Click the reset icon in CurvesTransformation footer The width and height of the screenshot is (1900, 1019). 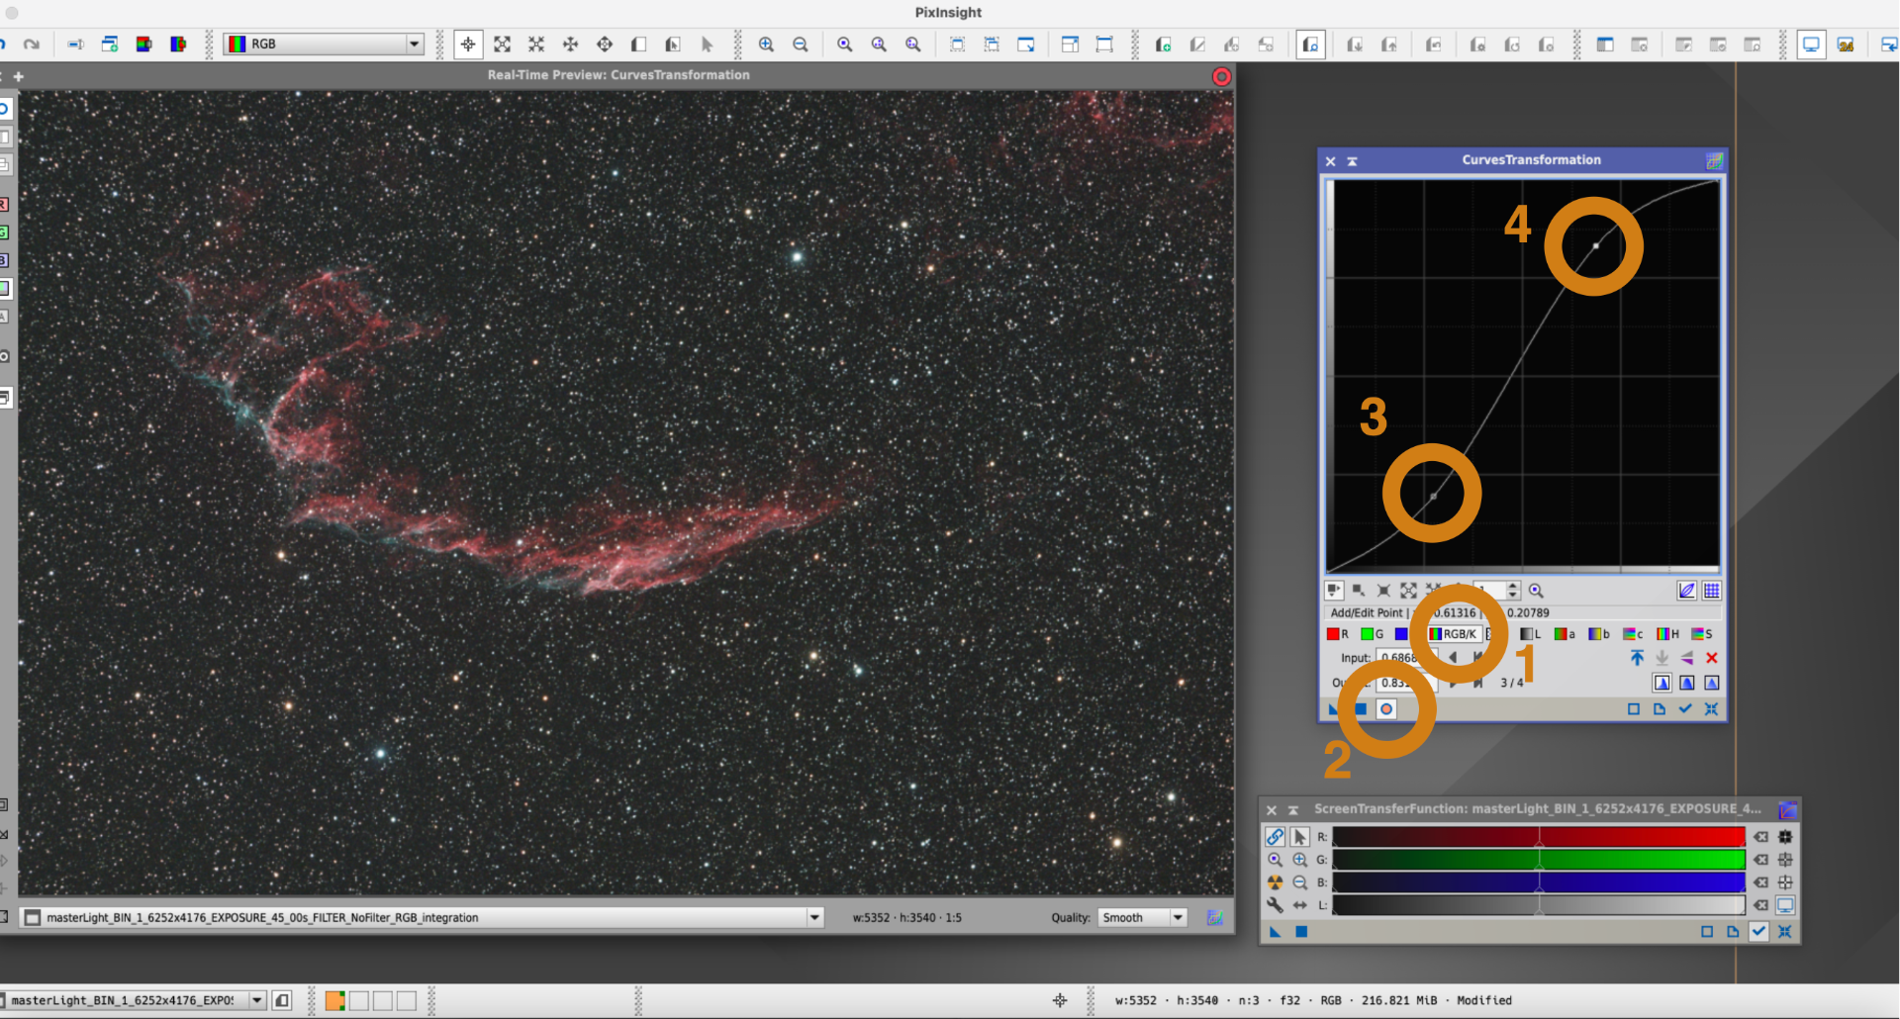click(1711, 709)
